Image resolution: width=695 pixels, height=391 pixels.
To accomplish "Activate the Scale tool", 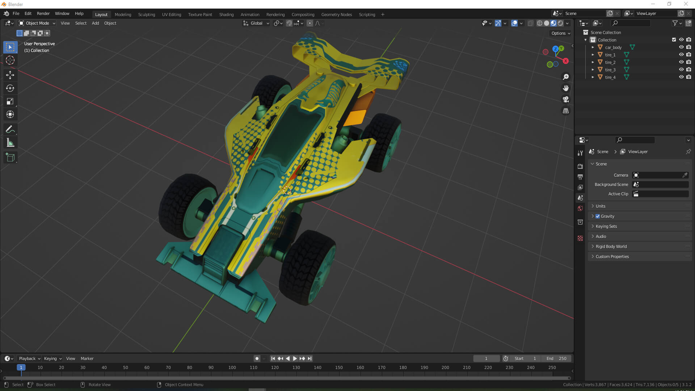I will click(10, 101).
